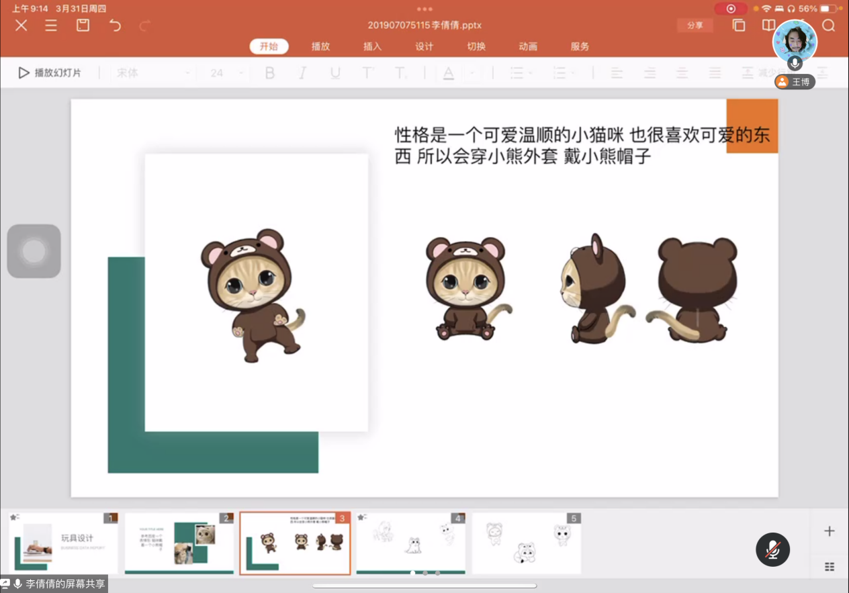Viewport: 849px width, 593px height.
Task: Add a new slide with plus icon
Action: click(830, 531)
